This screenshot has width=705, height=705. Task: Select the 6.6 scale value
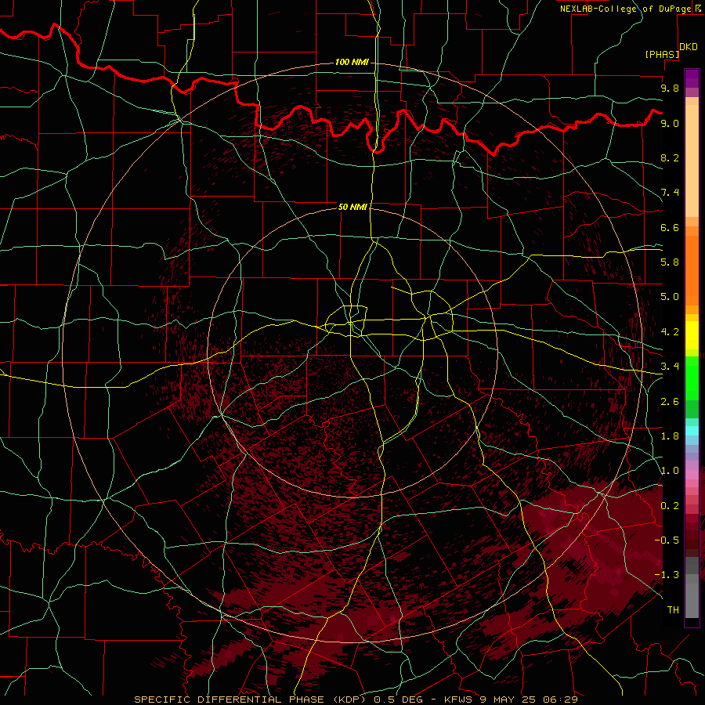[670, 227]
